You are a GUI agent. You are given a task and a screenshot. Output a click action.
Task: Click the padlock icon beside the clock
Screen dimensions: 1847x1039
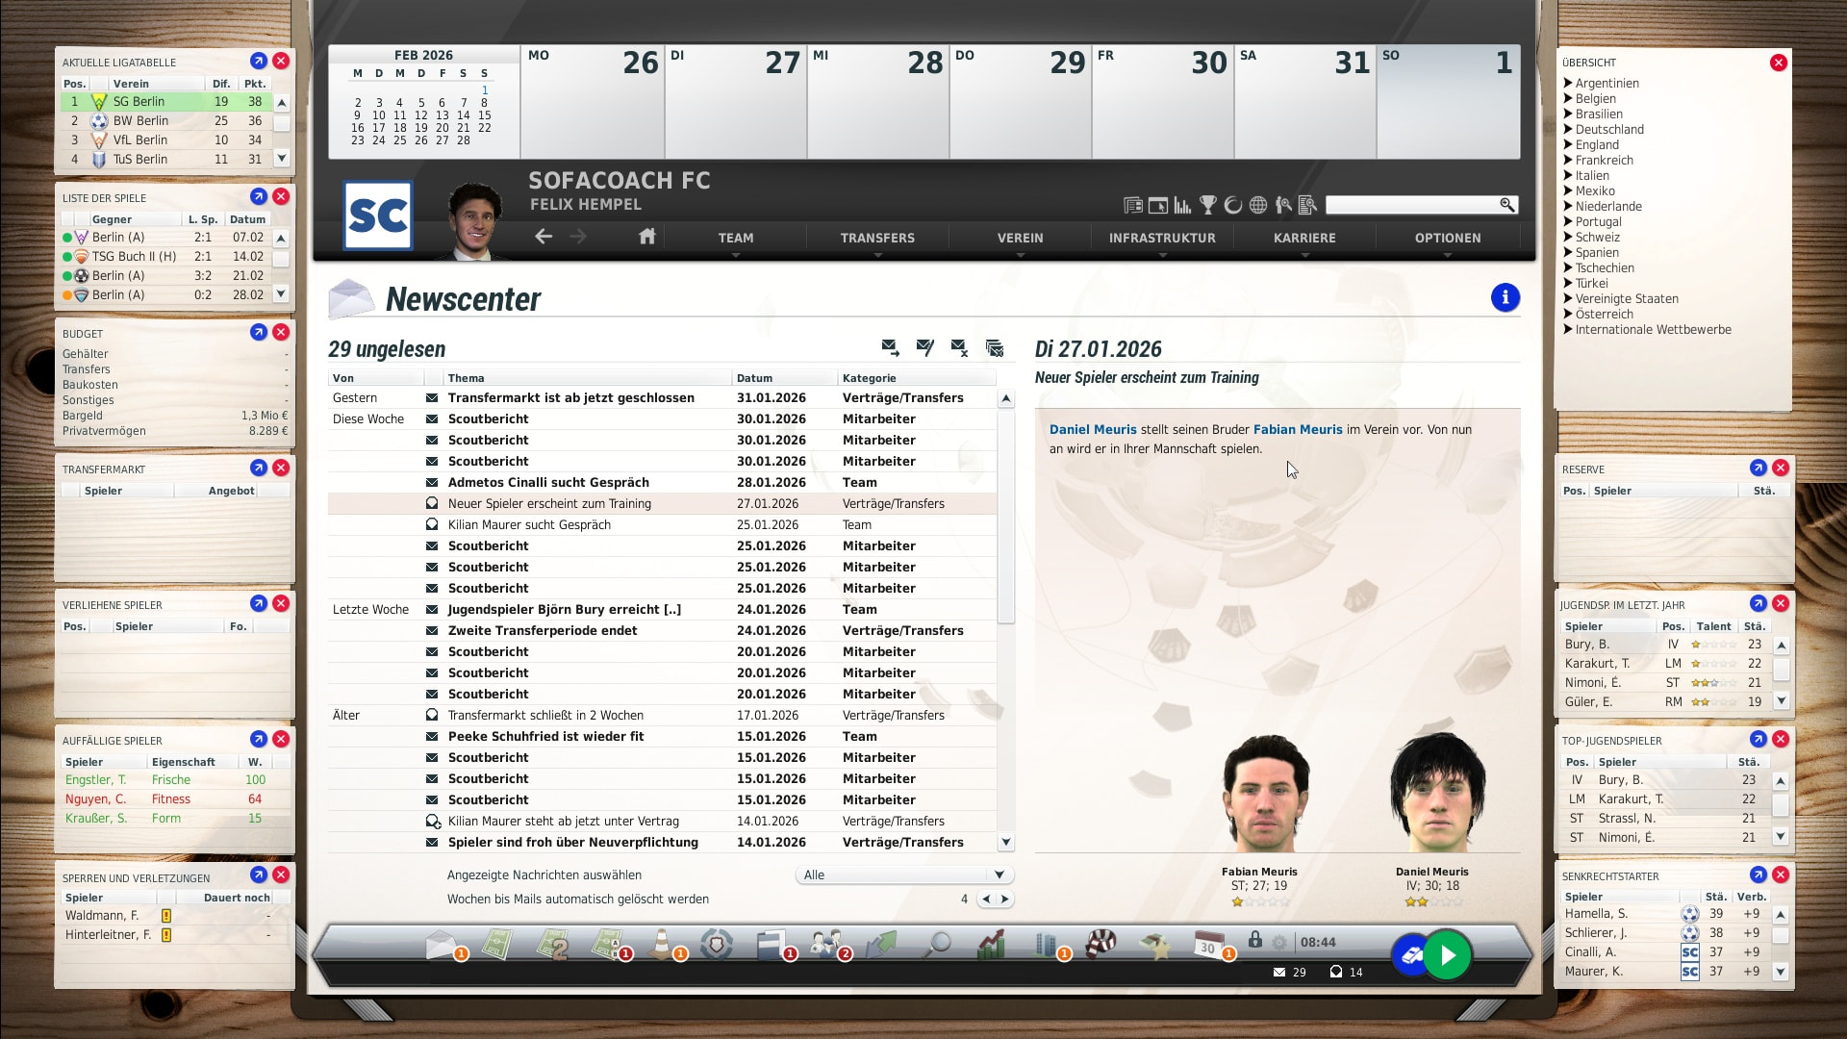pos(1255,939)
